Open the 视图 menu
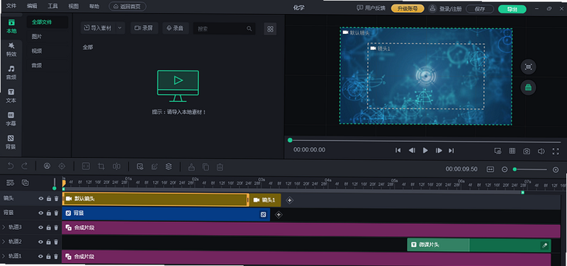This screenshot has height=266, width=567. pos(74,6)
